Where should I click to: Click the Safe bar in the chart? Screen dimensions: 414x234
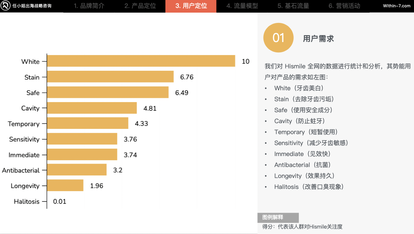(x=107, y=93)
